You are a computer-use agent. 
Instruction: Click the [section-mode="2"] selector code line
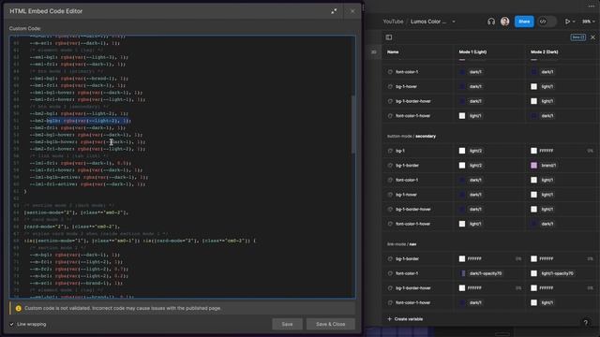tap(77, 212)
